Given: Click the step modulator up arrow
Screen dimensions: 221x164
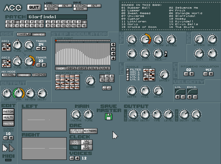Looking at the screenshot, I should (113, 44).
